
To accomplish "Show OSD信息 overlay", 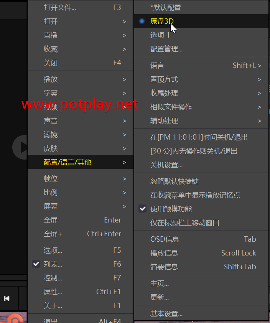I will 201,239.
